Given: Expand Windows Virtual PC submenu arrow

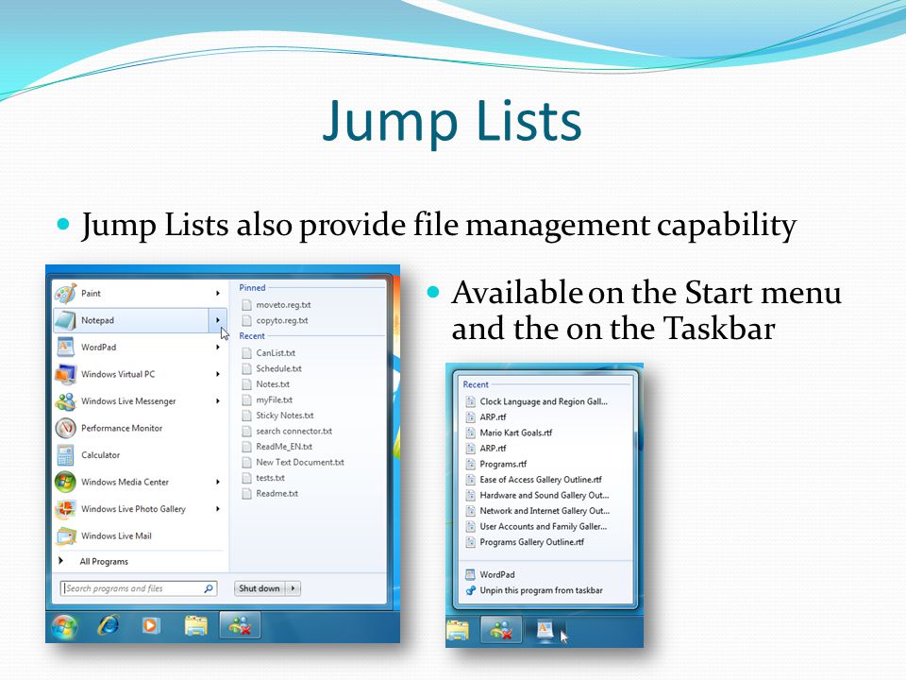Looking at the screenshot, I should 218,374.
